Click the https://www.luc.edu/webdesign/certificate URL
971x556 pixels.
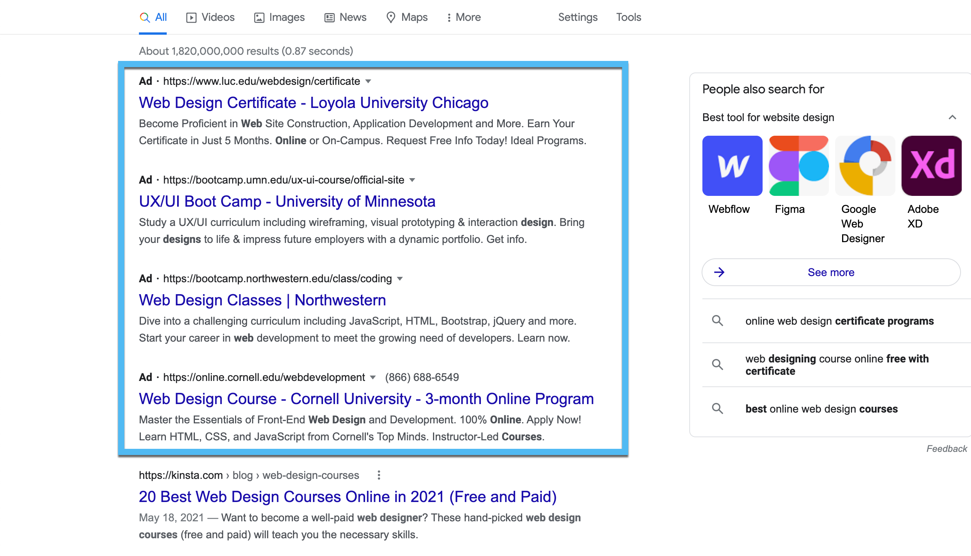click(261, 81)
